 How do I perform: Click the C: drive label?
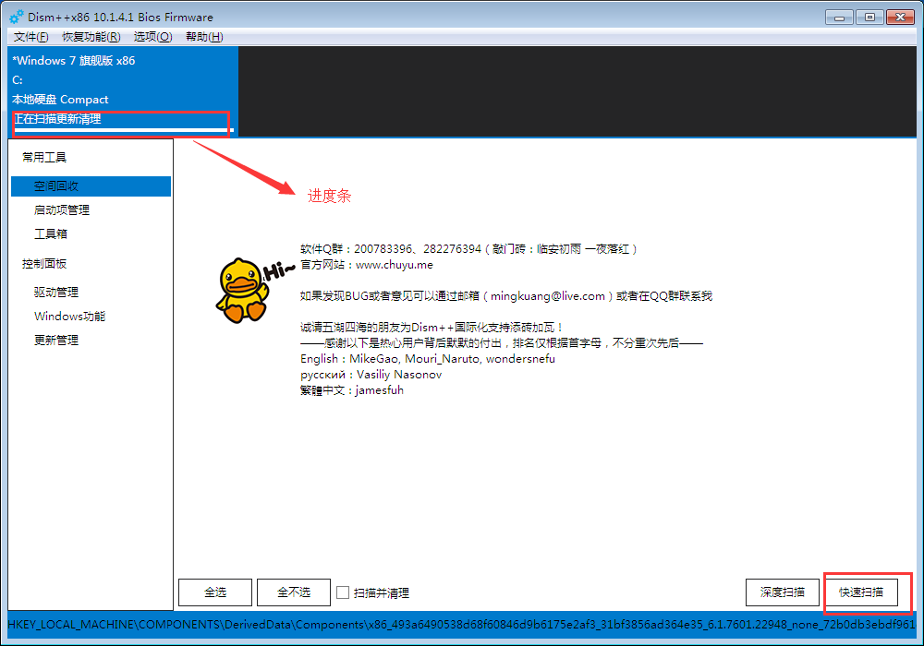[17, 80]
